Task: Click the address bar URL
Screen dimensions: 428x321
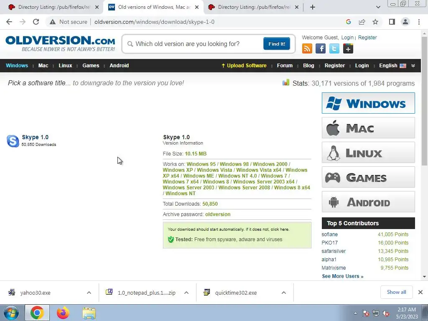Action: (x=155, y=22)
